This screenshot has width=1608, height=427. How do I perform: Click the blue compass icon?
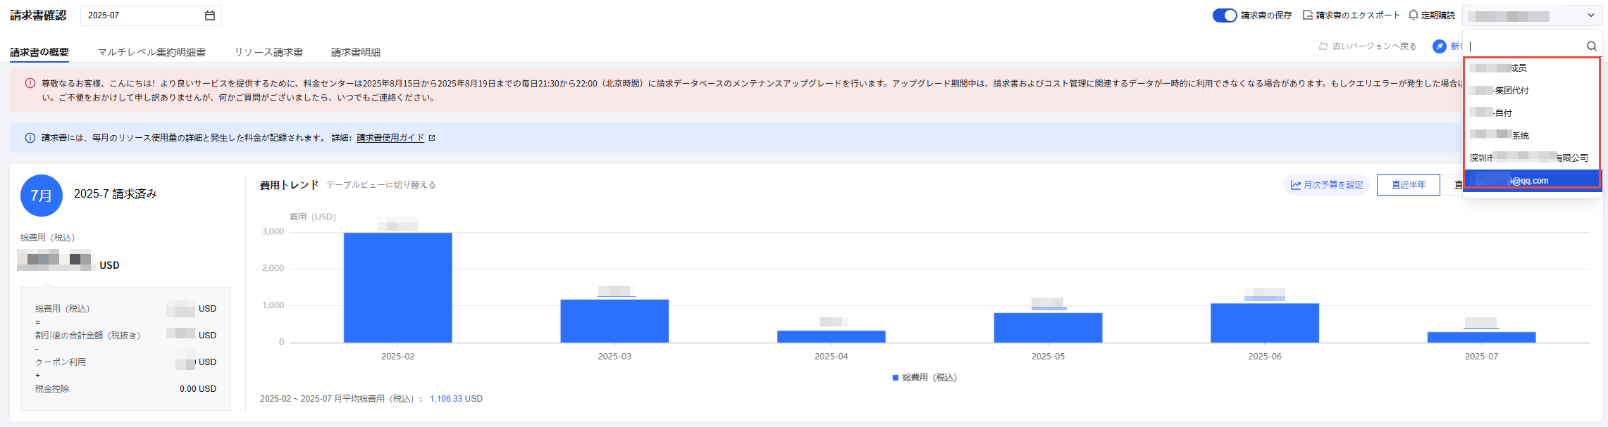(1440, 46)
